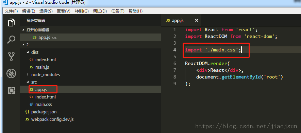
Task: Click the <div>React</div> code on line 7
Action: coord(219,70)
